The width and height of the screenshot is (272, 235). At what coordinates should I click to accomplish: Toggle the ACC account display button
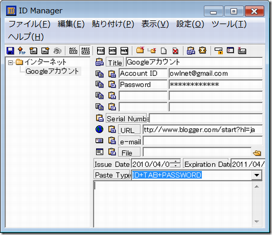73,51
